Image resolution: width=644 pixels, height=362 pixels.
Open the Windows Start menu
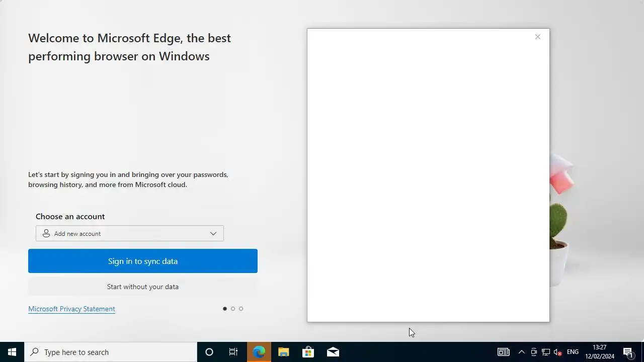pos(12,352)
